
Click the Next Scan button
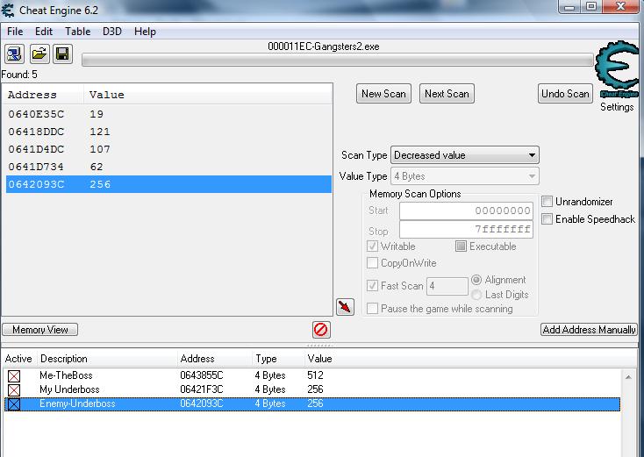(447, 94)
